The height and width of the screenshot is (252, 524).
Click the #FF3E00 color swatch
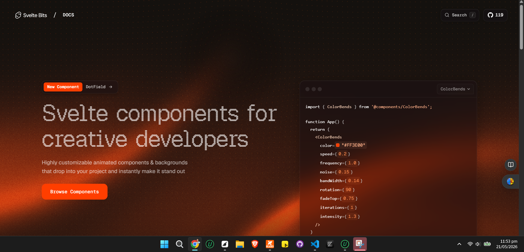pos(338,145)
